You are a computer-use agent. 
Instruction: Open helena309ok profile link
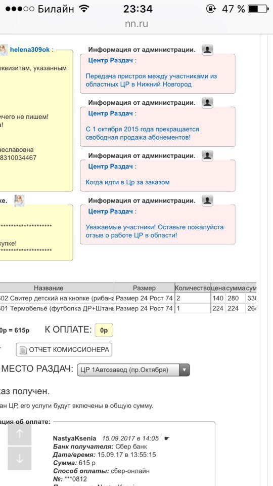30,50
